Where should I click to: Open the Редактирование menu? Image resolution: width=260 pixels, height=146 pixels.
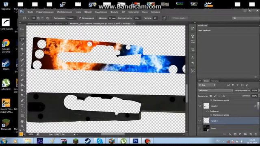pos(45,12)
